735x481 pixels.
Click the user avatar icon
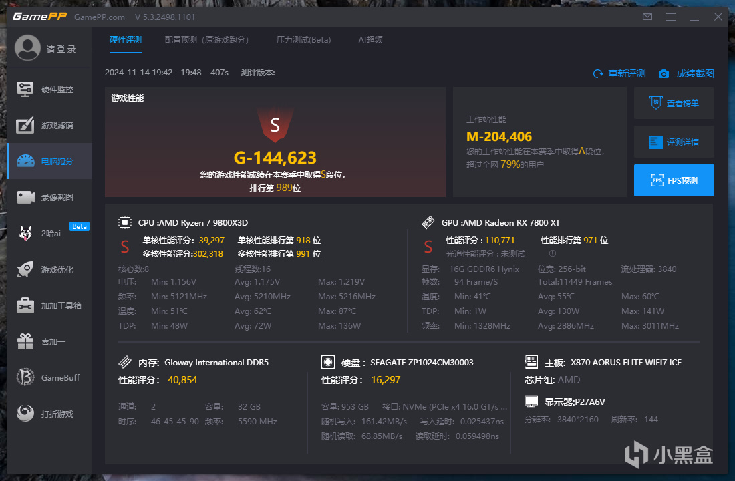tap(27, 48)
